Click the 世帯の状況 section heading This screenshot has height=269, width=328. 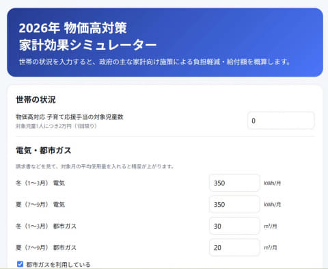(36, 100)
